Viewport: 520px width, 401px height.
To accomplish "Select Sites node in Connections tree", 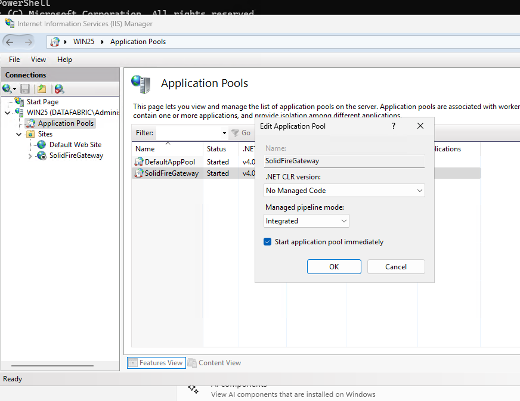I will [x=45, y=134].
